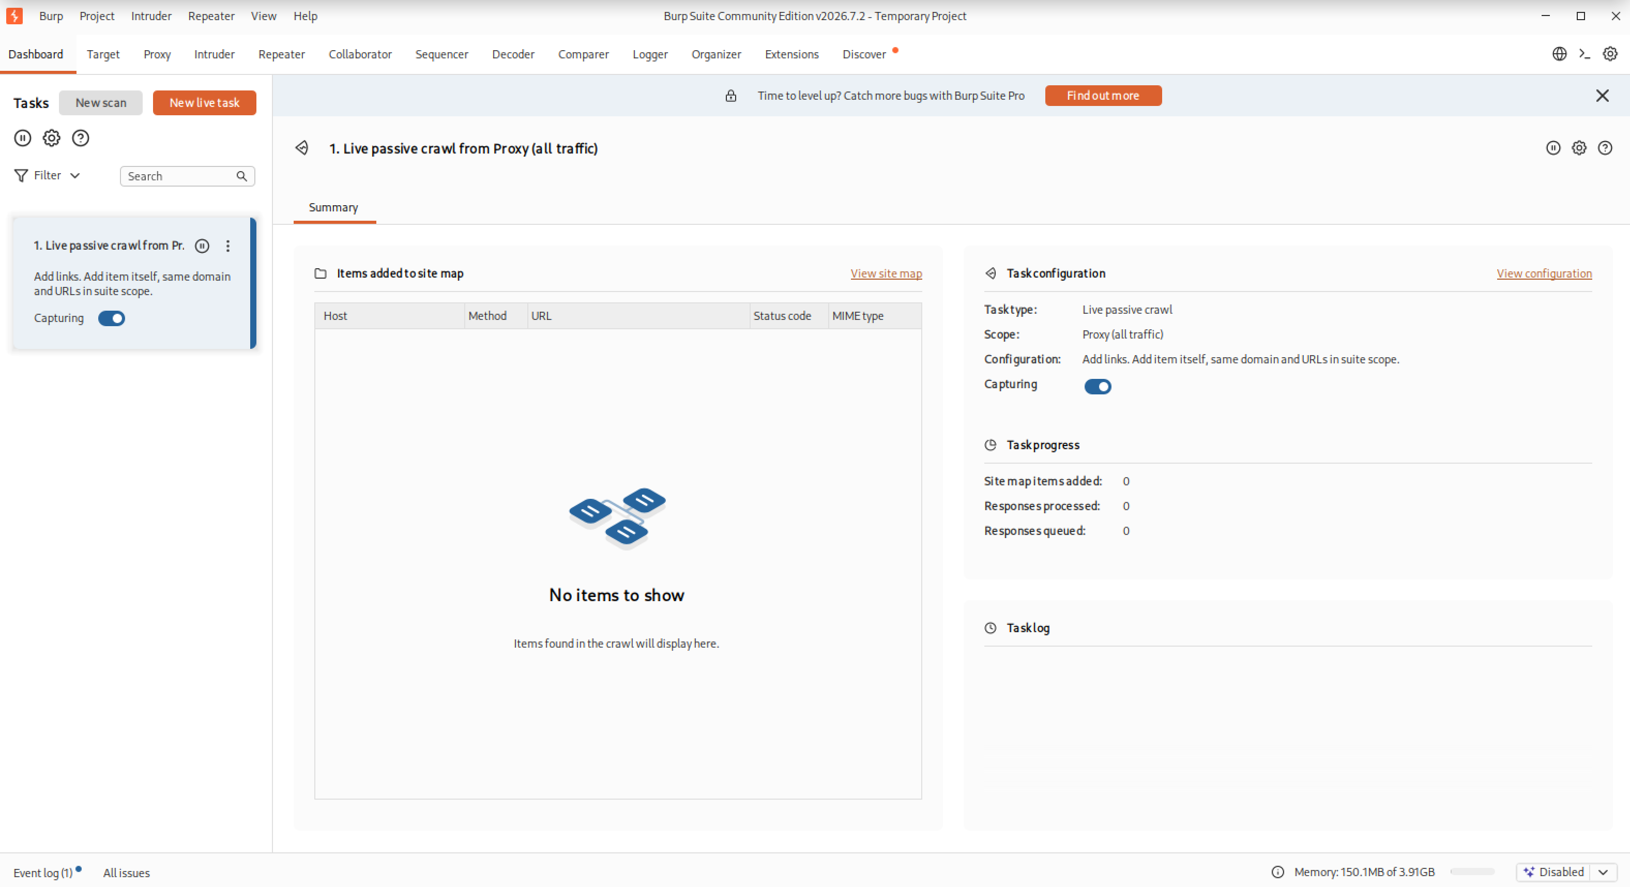Open the Repeater menu in menu bar

pos(211,16)
